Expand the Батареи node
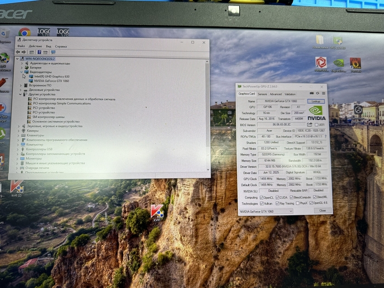384x288 pixels. (22, 67)
